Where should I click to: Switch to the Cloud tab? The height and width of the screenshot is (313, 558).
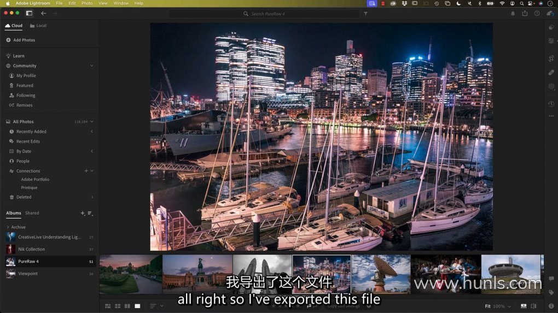(14, 26)
